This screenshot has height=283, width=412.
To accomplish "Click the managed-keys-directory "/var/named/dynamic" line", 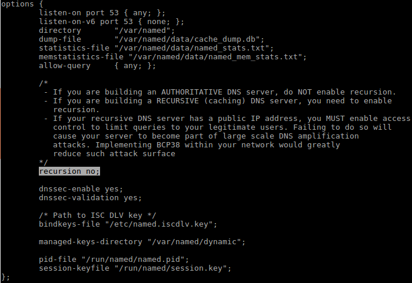I will click(x=142, y=242).
